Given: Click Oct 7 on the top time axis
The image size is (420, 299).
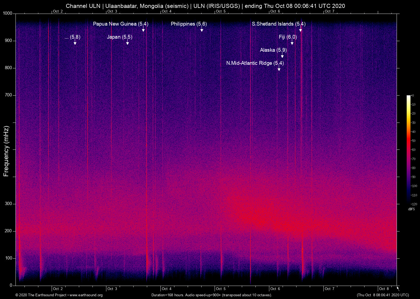Looking at the screenshot, I should coord(330,11).
